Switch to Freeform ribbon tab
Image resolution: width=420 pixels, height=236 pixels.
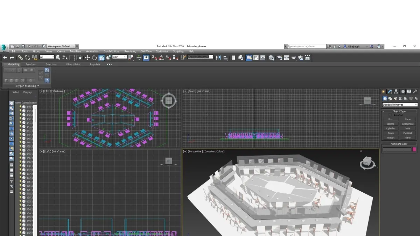(31, 64)
